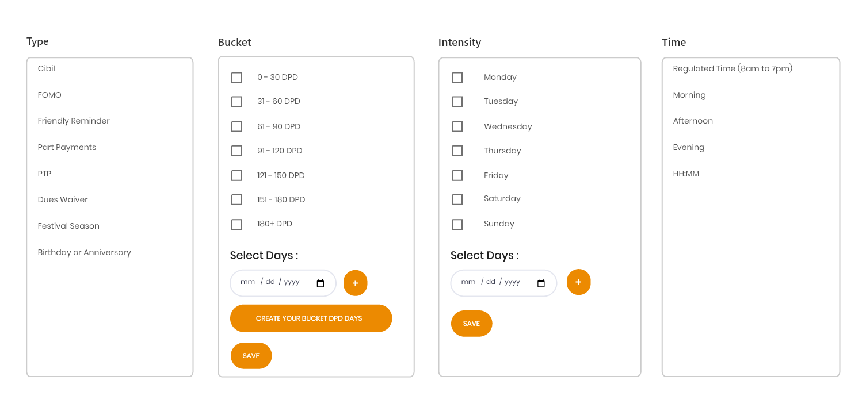Click the plus button in Bucket panel
866x411 pixels.
pyautogui.click(x=355, y=283)
